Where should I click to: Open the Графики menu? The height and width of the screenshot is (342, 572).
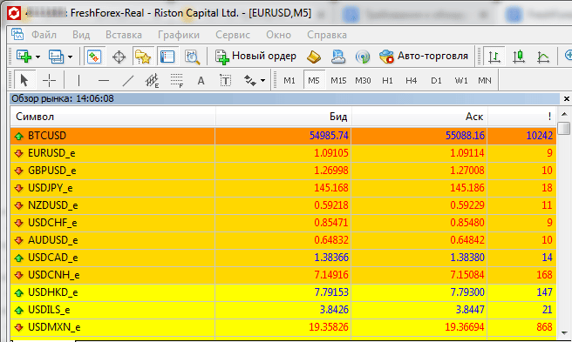[x=179, y=35]
